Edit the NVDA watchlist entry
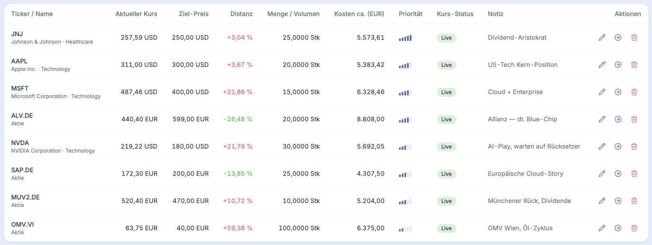 pos(602,147)
